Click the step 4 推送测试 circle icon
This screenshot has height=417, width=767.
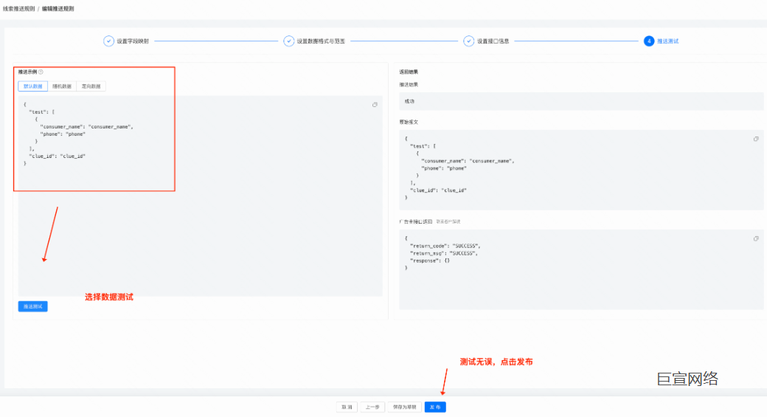tap(649, 41)
